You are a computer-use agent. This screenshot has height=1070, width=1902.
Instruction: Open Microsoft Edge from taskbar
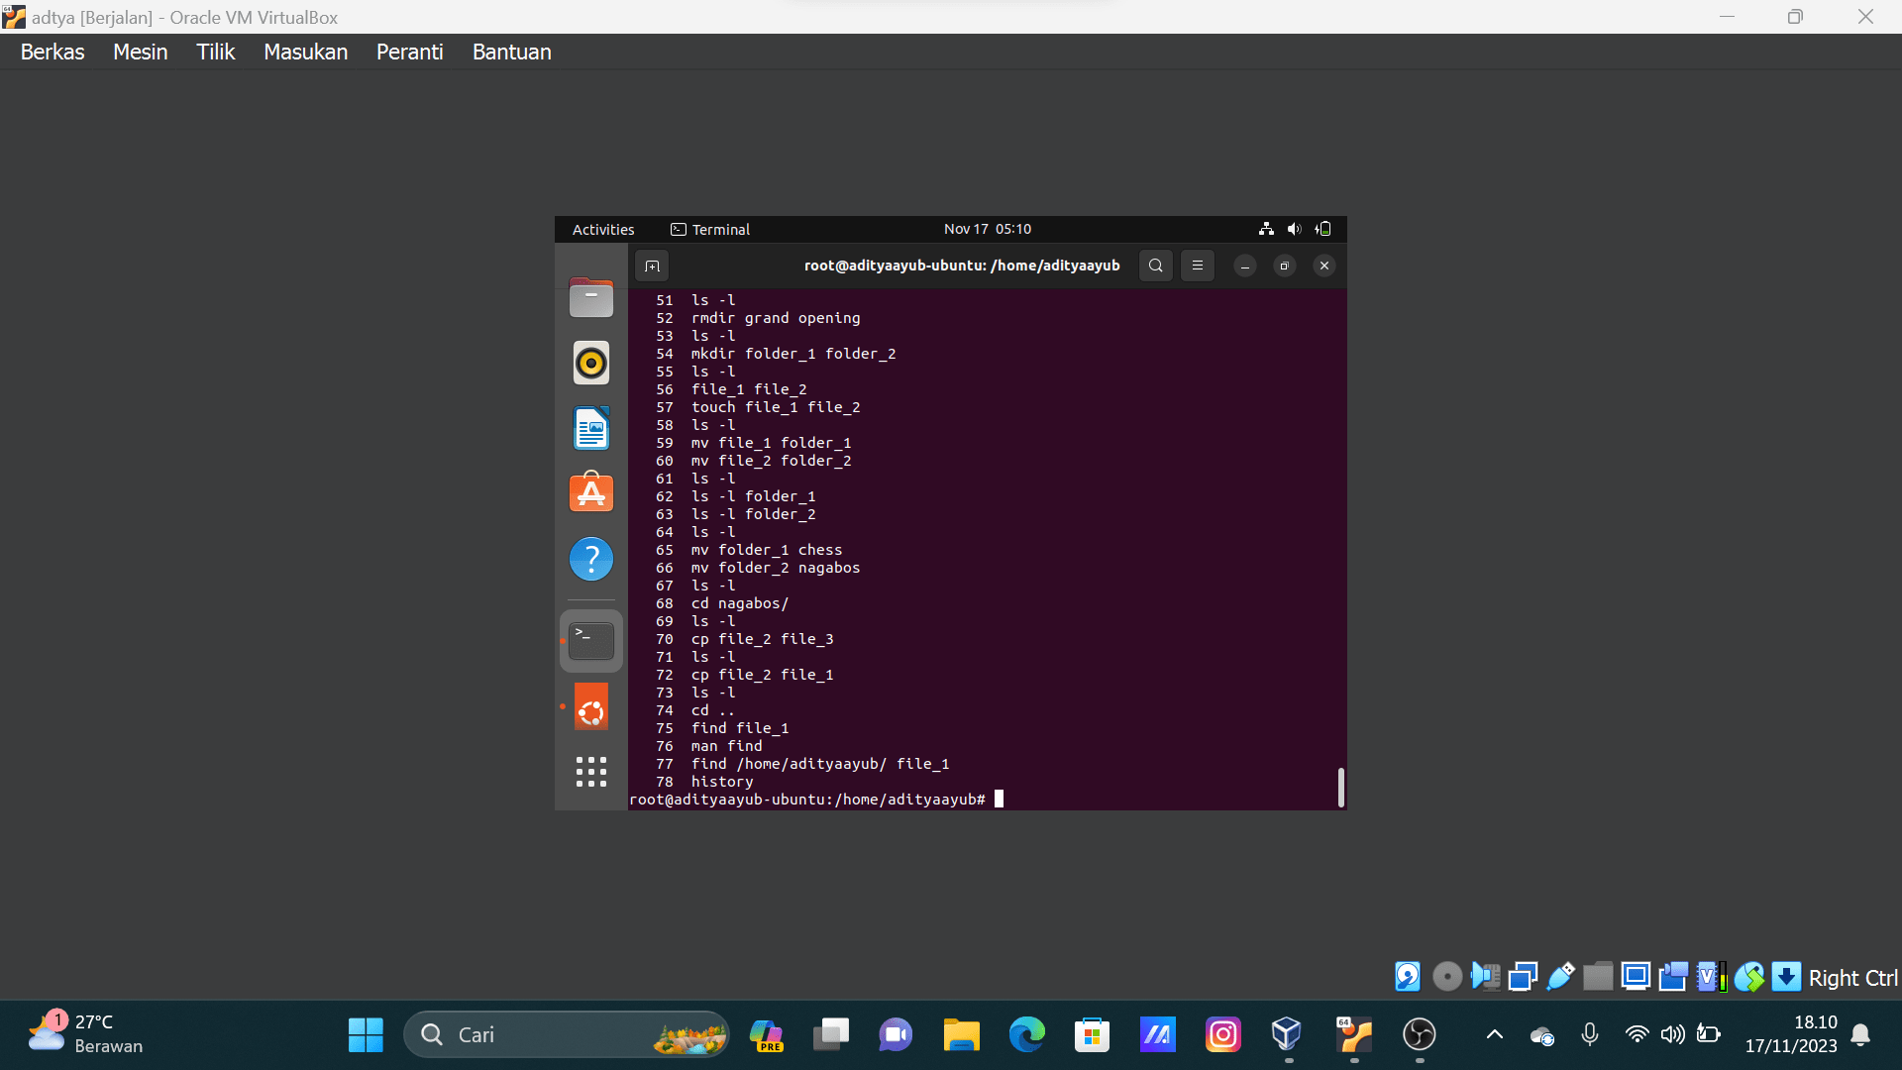pos(1026,1034)
